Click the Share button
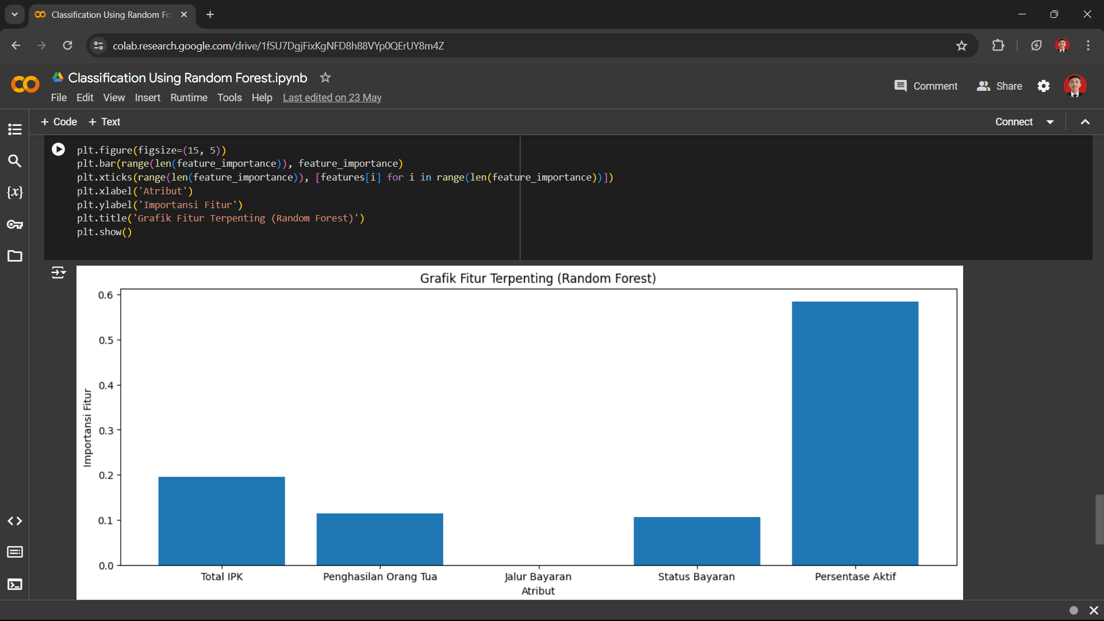The width and height of the screenshot is (1104, 621). (999, 86)
